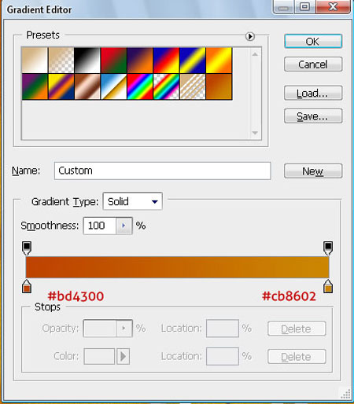
Task: Select the orange-yellow-orange gradient preset
Action: 219,61
